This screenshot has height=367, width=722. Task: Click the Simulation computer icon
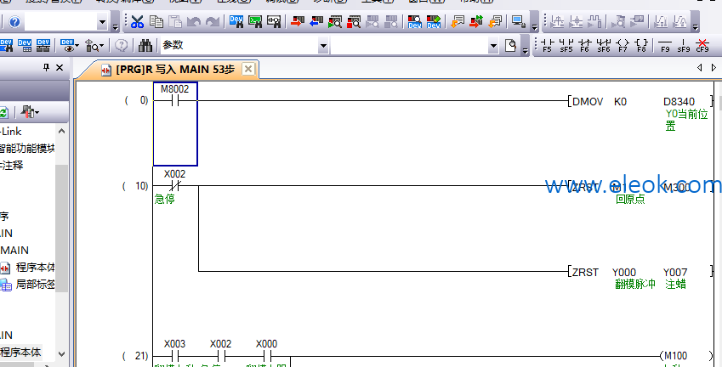tap(519, 21)
